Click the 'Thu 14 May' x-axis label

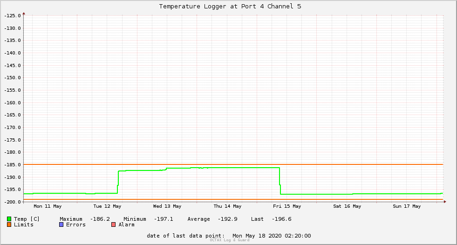[x=227, y=206]
